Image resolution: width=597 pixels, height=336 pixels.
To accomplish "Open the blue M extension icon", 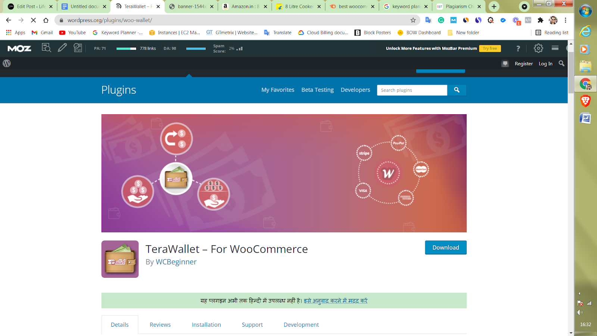I will pos(453,20).
